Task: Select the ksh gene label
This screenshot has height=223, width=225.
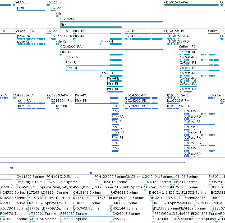Action: click(58, 13)
